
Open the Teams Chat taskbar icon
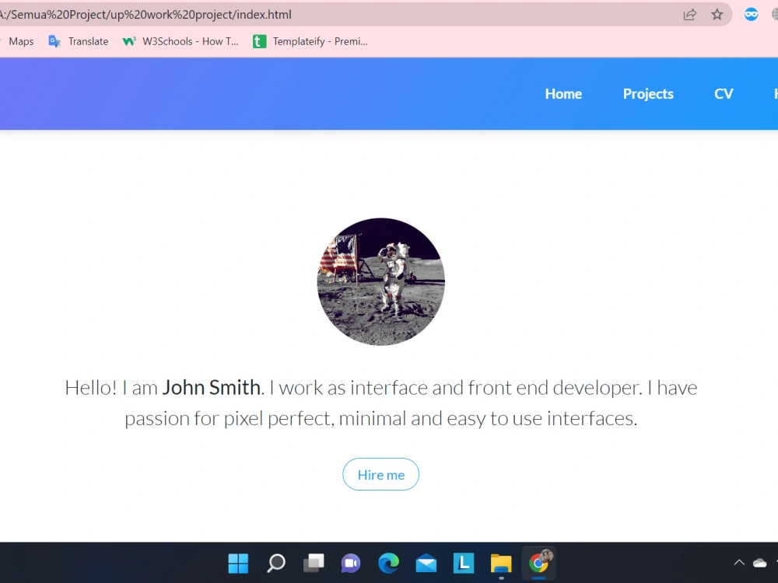click(351, 563)
